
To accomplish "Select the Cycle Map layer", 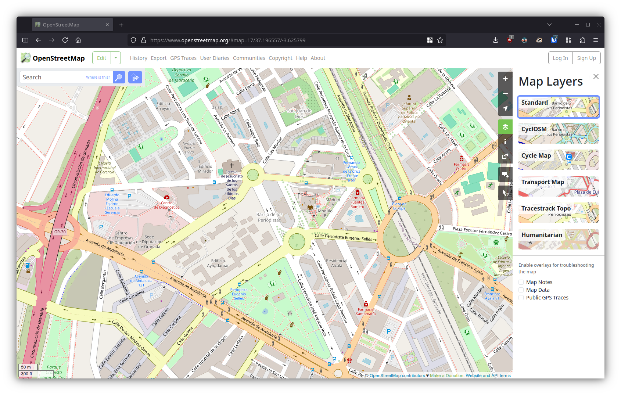I will 559,160.
